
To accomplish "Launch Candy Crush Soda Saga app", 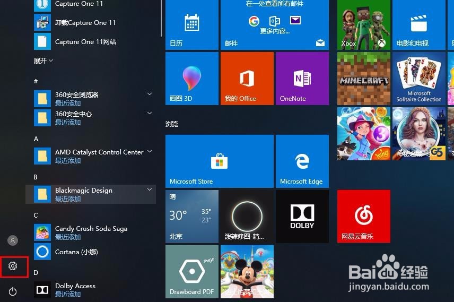I will 91,232.
